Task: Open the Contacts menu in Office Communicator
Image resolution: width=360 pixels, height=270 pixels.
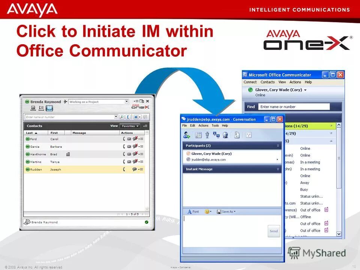Action: pyautogui.click(x=268, y=82)
